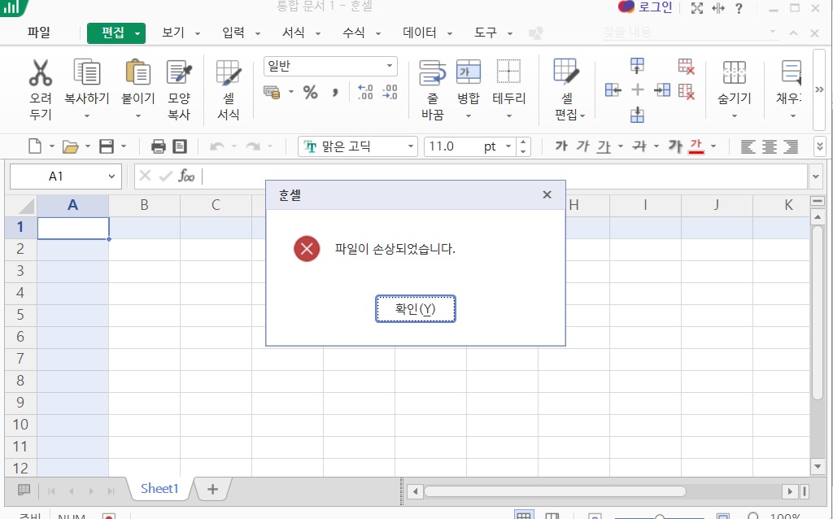This screenshot has height=519, width=833.
Task: Open the 파일 menu
Action: click(39, 33)
